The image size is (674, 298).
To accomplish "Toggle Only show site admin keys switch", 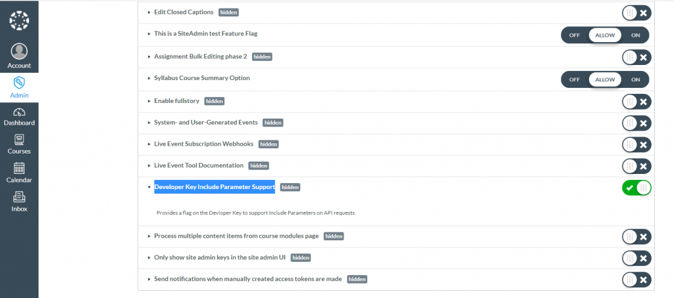I will point(636,258).
